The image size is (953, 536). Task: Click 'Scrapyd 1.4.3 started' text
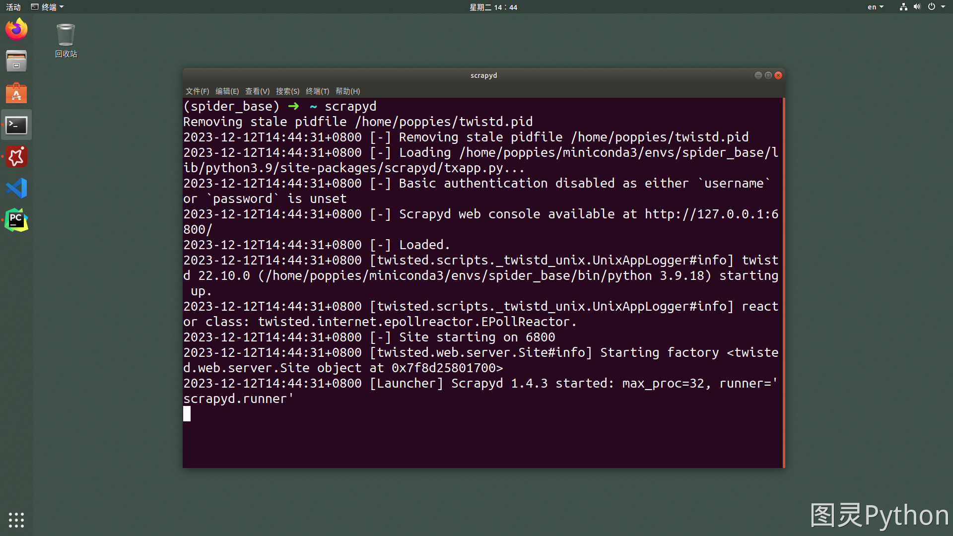pos(532,383)
